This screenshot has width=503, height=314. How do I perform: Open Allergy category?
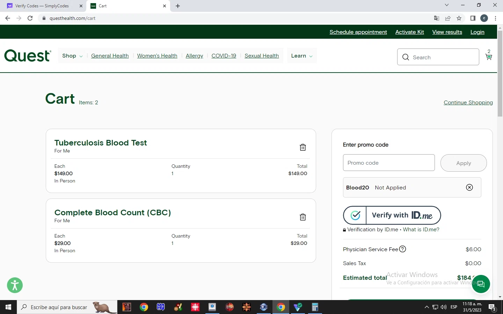point(194,56)
